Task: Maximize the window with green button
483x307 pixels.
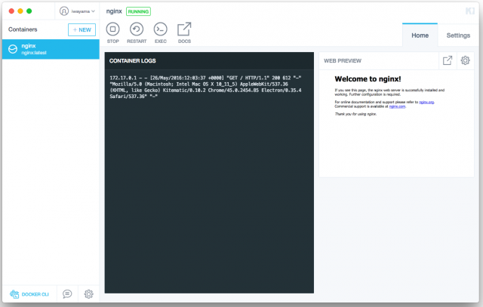Action: pos(29,11)
